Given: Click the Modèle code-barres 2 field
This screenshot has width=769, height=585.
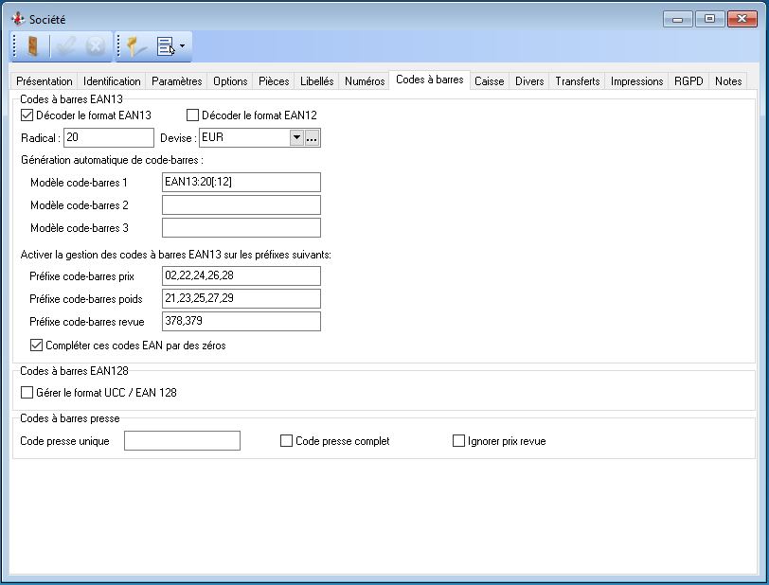Looking at the screenshot, I should (241, 205).
